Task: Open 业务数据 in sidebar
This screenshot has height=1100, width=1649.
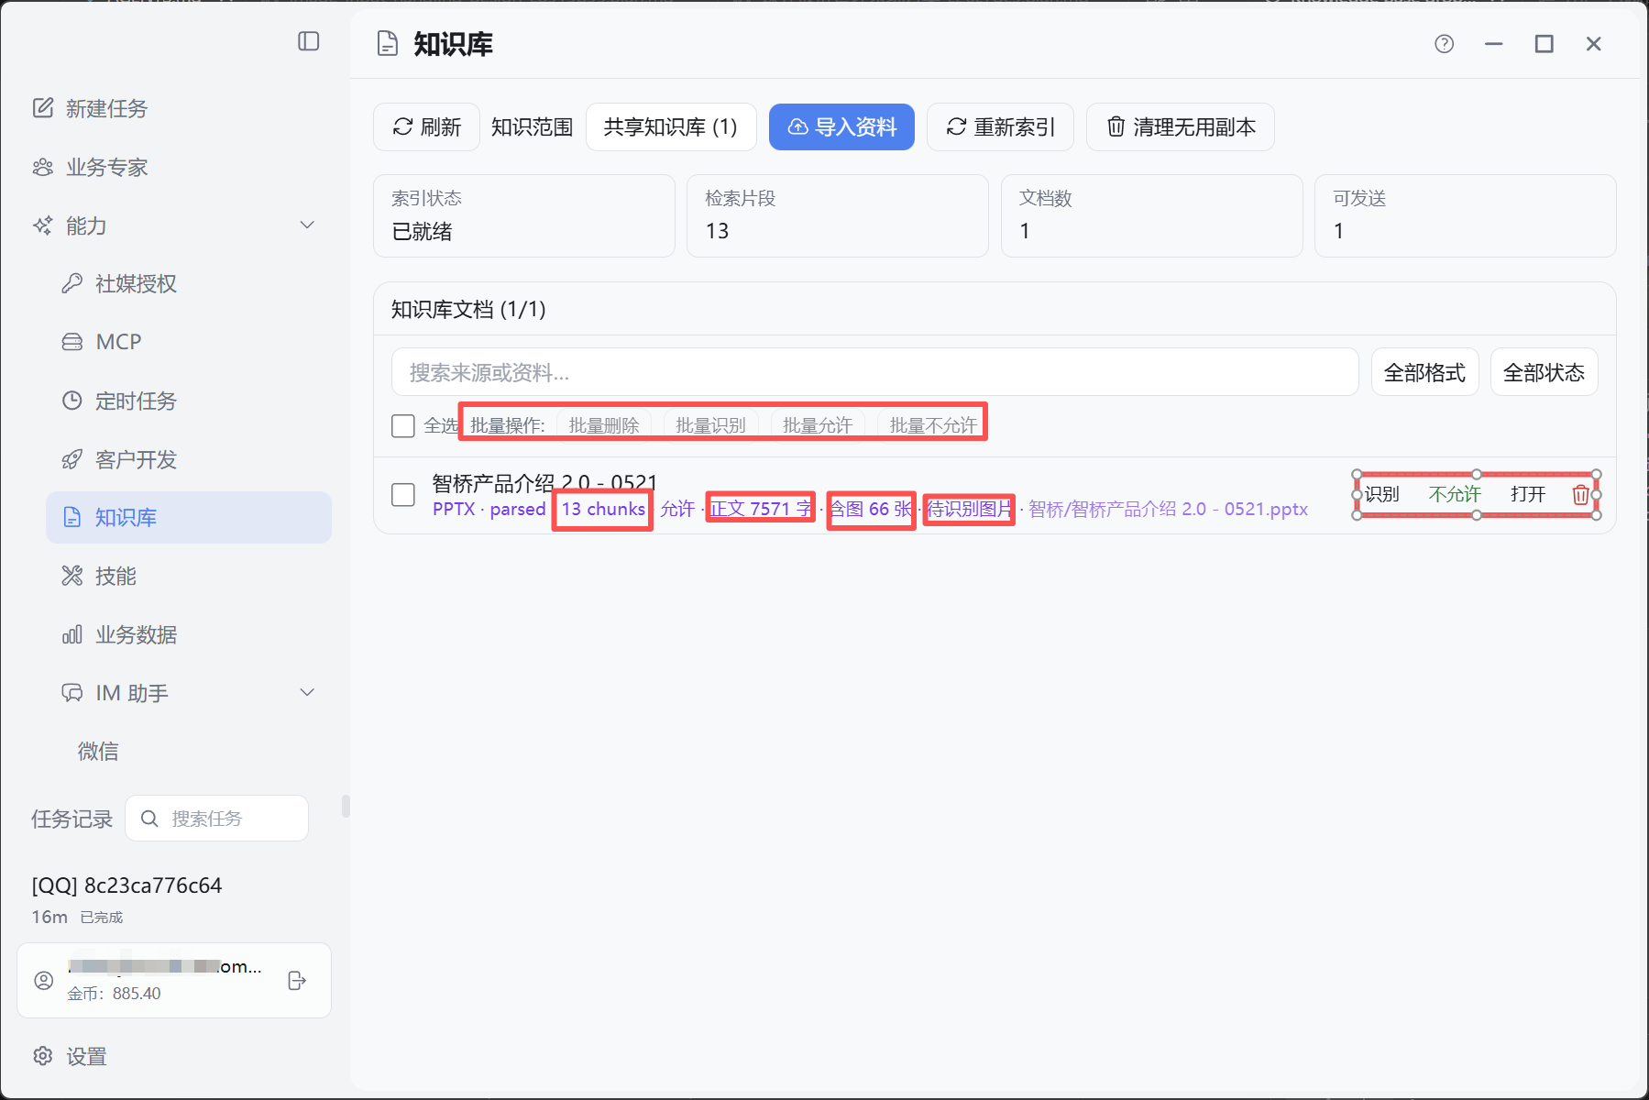Action: point(119,634)
